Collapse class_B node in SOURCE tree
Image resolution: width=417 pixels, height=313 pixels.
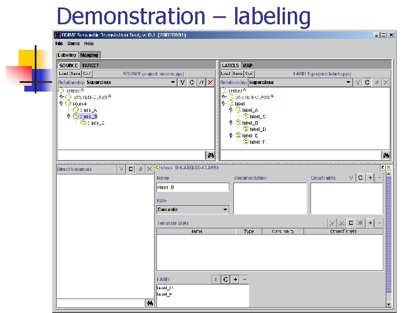coord(68,117)
